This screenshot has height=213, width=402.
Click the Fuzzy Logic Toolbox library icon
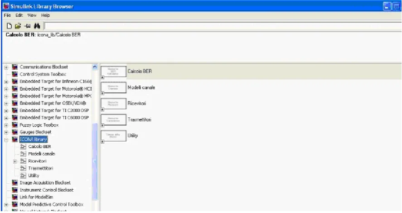[15, 125]
